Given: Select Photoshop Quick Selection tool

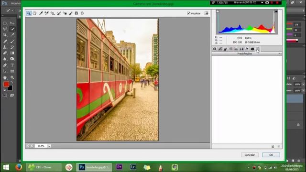Looking at the screenshot, I should (12, 29).
